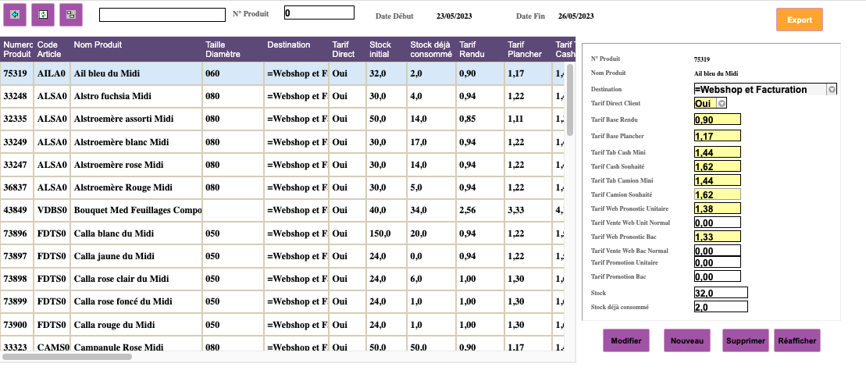Click the Nouveau button
Viewport: 866px width, 381px height.
[687, 340]
